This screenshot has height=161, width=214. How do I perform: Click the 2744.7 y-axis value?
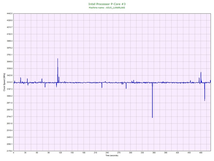(10, 117)
